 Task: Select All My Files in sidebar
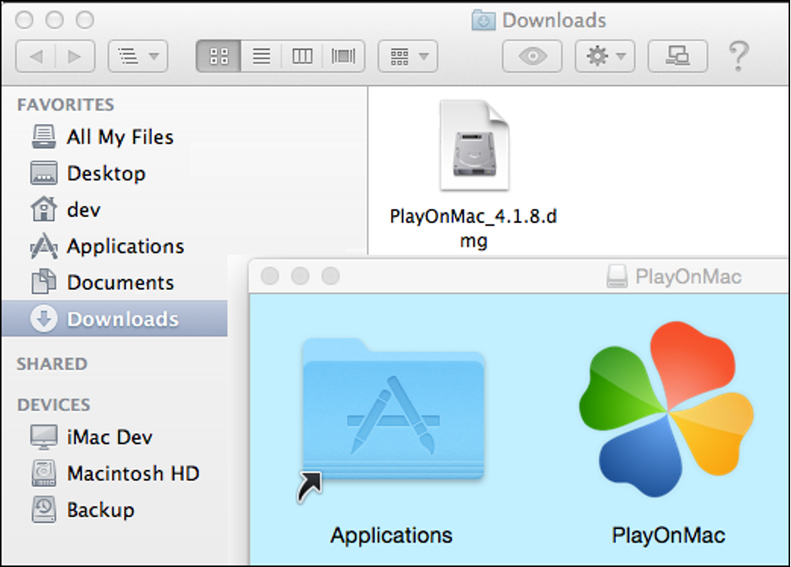pyautogui.click(x=119, y=137)
